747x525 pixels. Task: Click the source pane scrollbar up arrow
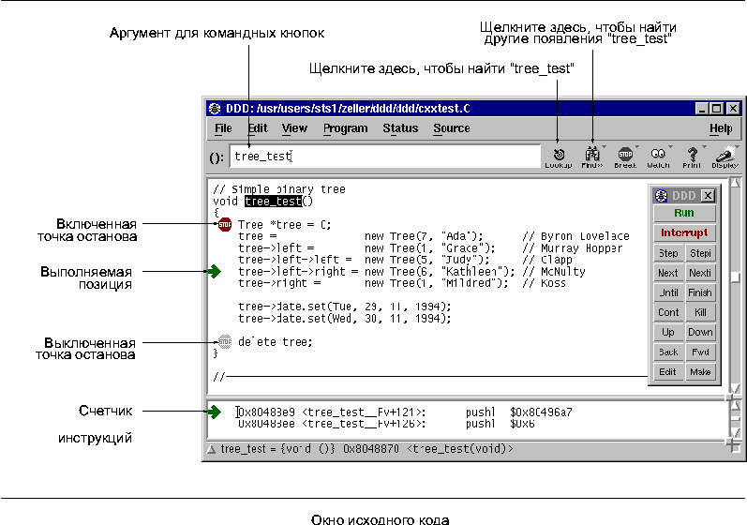click(x=735, y=183)
